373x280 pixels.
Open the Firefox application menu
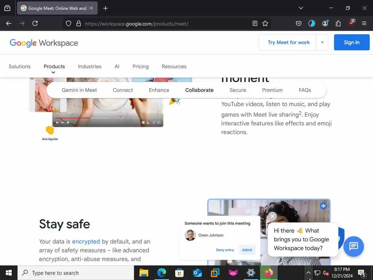coord(364,23)
